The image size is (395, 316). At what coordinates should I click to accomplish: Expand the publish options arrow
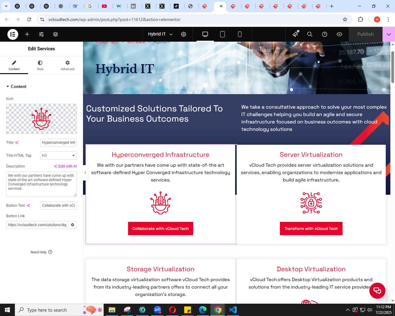click(x=389, y=34)
